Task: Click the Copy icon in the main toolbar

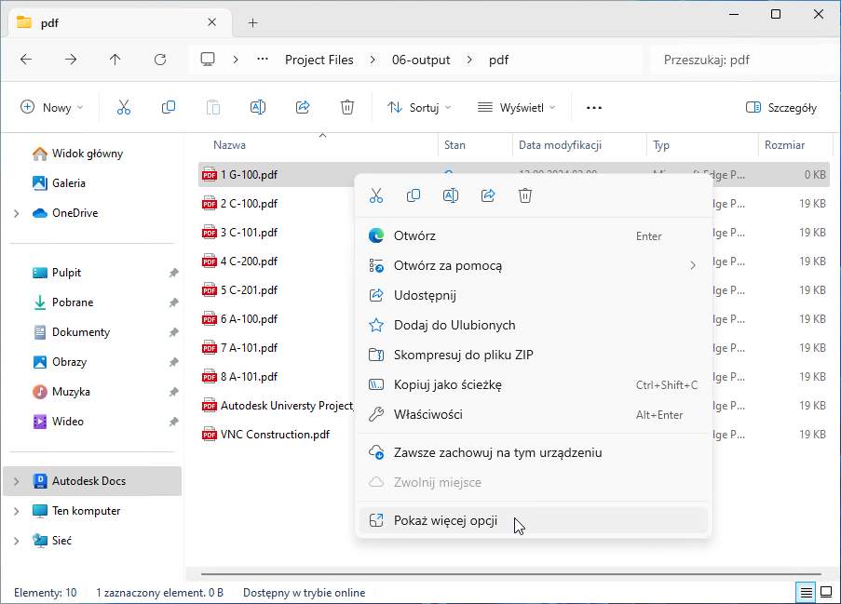Action: coord(169,107)
